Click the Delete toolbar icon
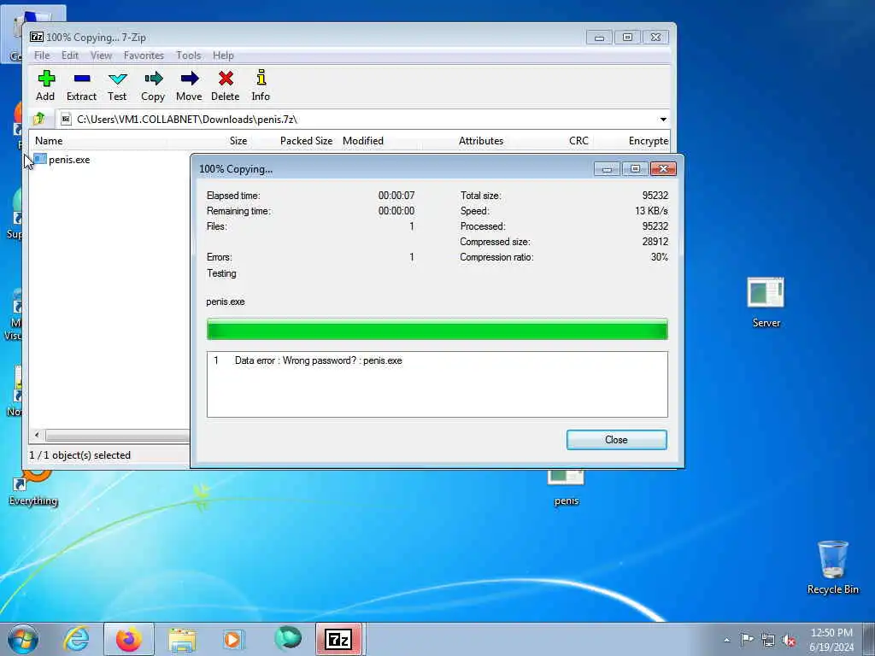Viewport: 875px width, 656px height. click(x=226, y=79)
